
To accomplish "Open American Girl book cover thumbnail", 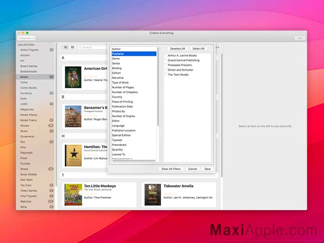I will 73,77.
